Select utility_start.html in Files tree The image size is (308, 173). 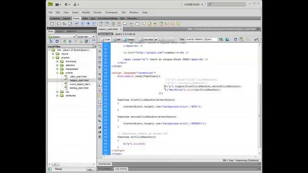[x=78, y=77]
